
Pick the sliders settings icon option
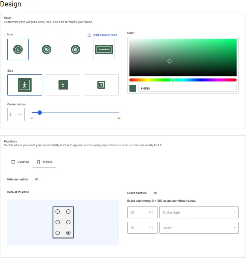click(x=76, y=49)
